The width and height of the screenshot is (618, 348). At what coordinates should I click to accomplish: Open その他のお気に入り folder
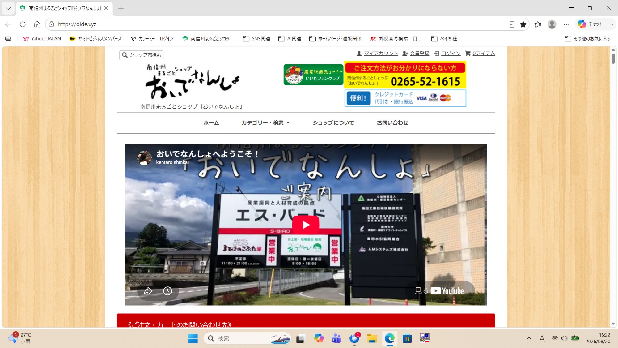588,39
